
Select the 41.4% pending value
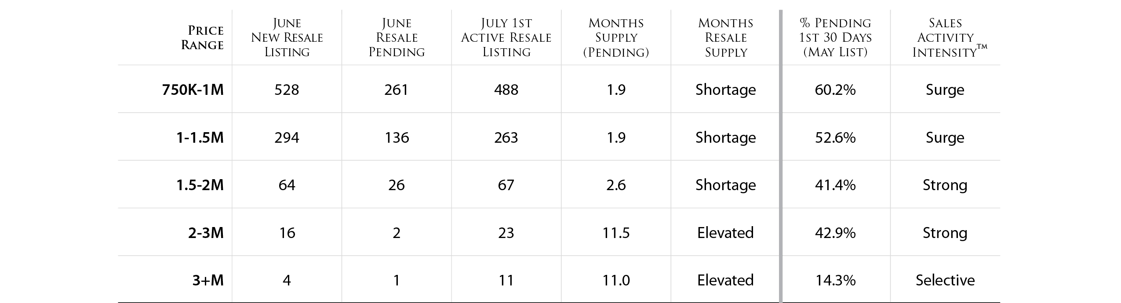point(835,185)
